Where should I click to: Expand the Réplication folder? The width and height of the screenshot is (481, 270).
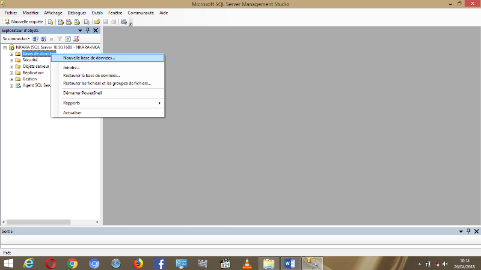tap(11, 73)
